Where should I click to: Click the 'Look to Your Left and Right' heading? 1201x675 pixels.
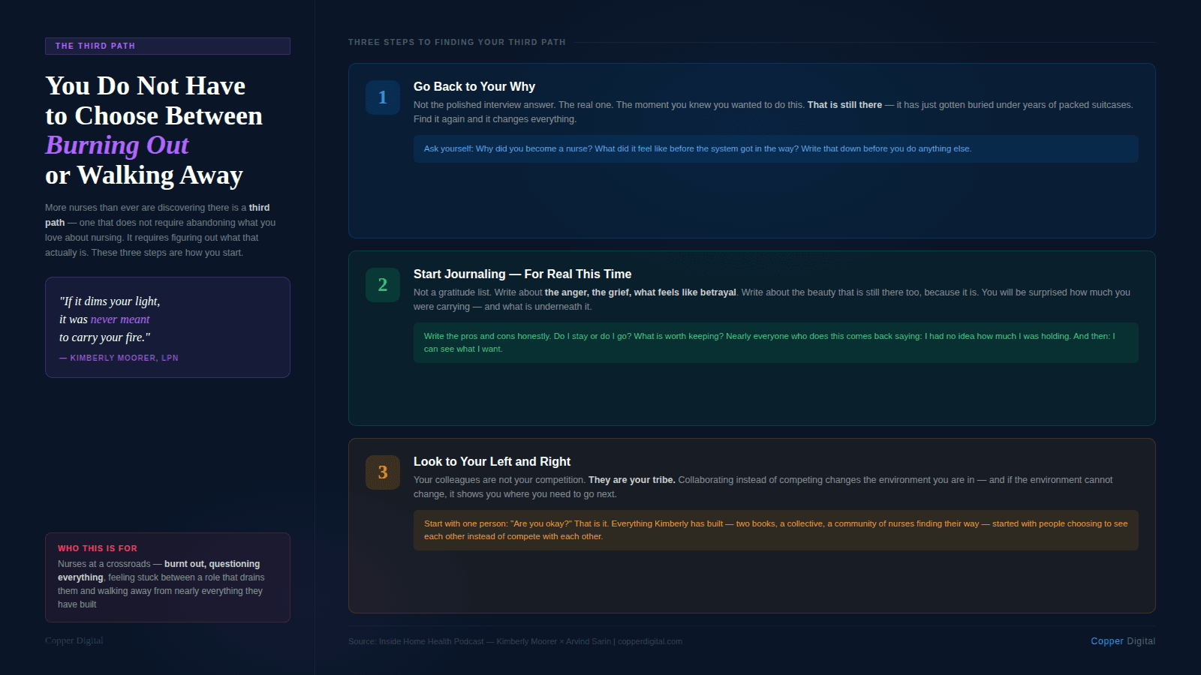tap(492, 462)
